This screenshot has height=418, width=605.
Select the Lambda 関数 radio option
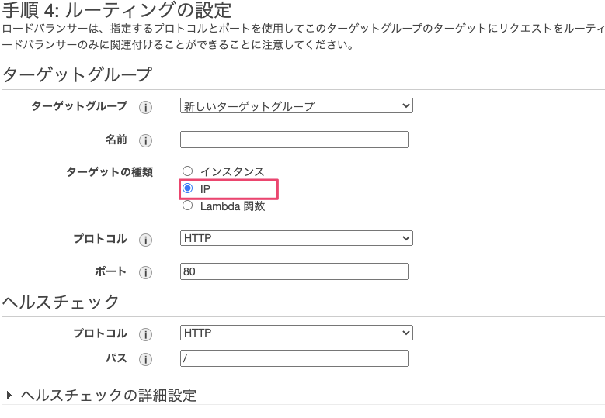tap(187, 206)
